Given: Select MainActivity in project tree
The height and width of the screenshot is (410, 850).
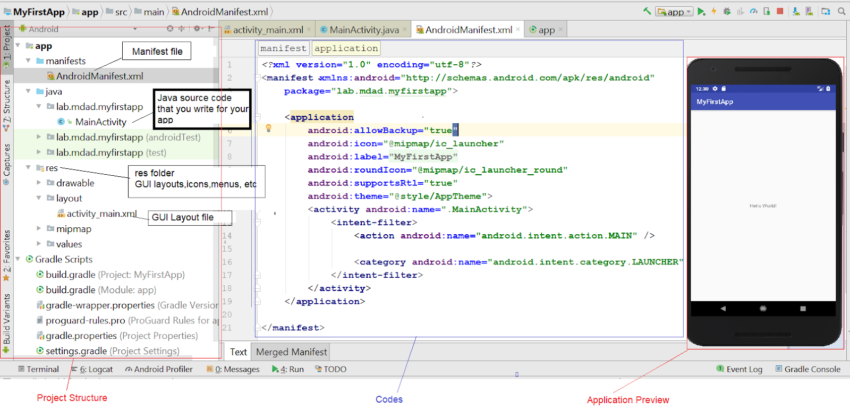Looking at the screenshot, I should (x=100, y=122).
